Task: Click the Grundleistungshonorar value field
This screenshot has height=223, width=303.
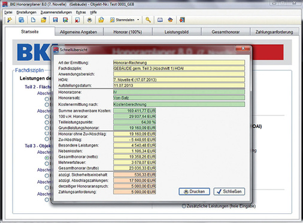Action: (135, 128)
